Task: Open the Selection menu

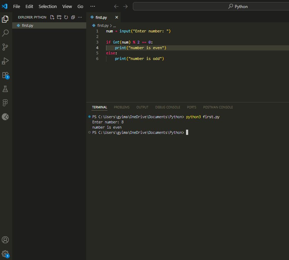Action: coord(48,7)
